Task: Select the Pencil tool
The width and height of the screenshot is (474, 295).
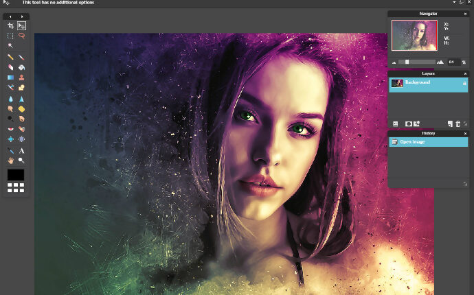Action: click(10, 57)
